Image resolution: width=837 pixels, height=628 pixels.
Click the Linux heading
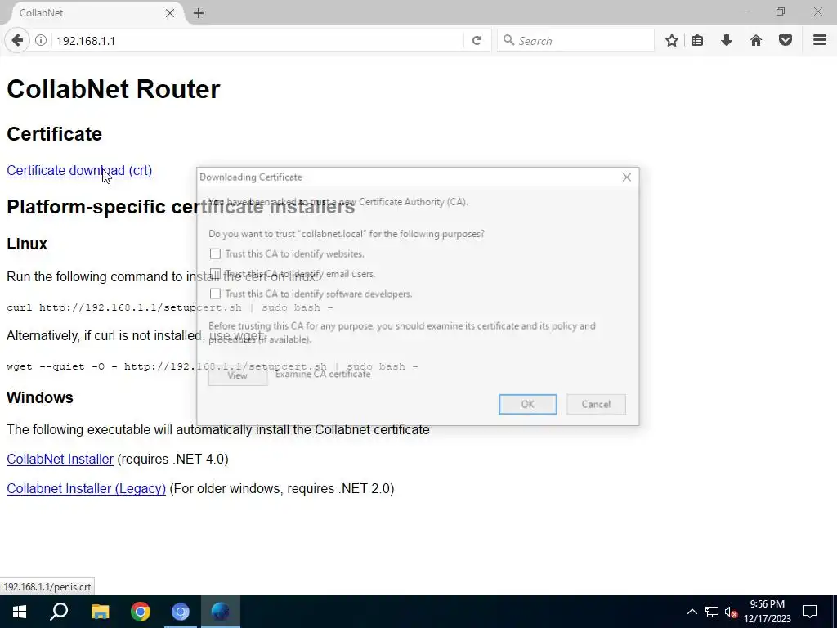click(27, 244)
